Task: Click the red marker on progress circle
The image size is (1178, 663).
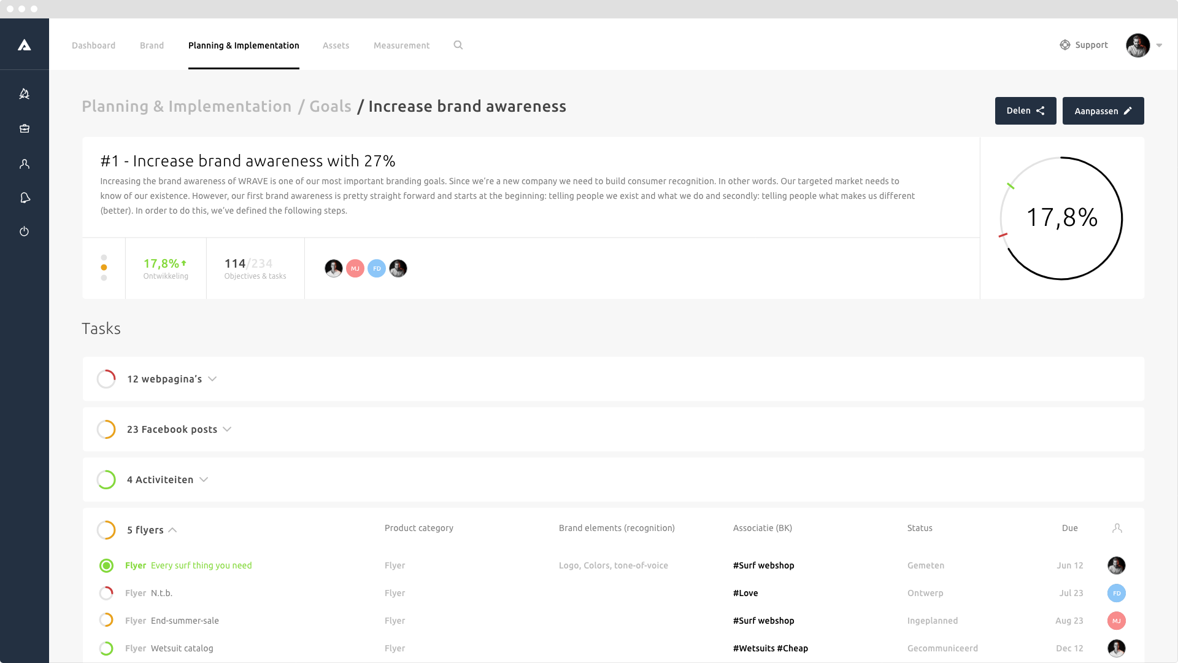Action: (1003, 235)
